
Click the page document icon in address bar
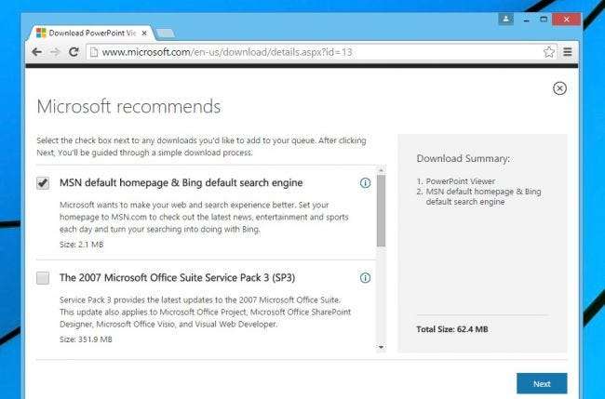click(x=94, y=52)
